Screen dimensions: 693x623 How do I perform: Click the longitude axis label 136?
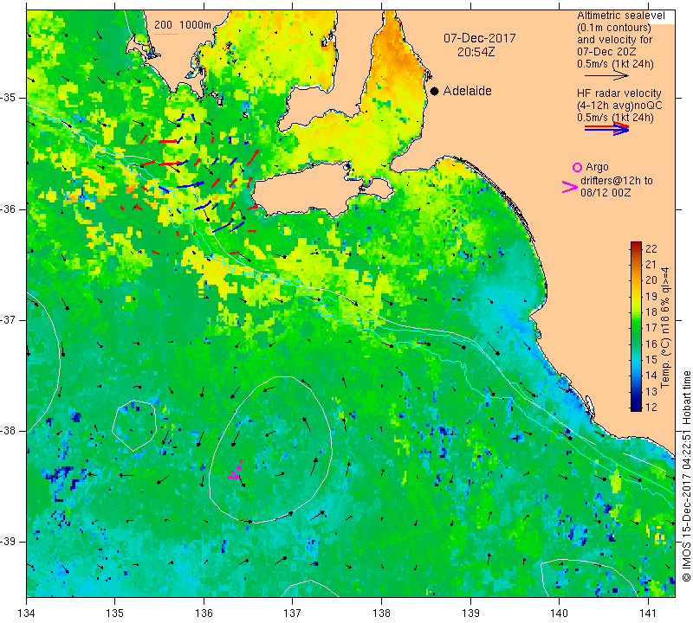coord(204,613)
